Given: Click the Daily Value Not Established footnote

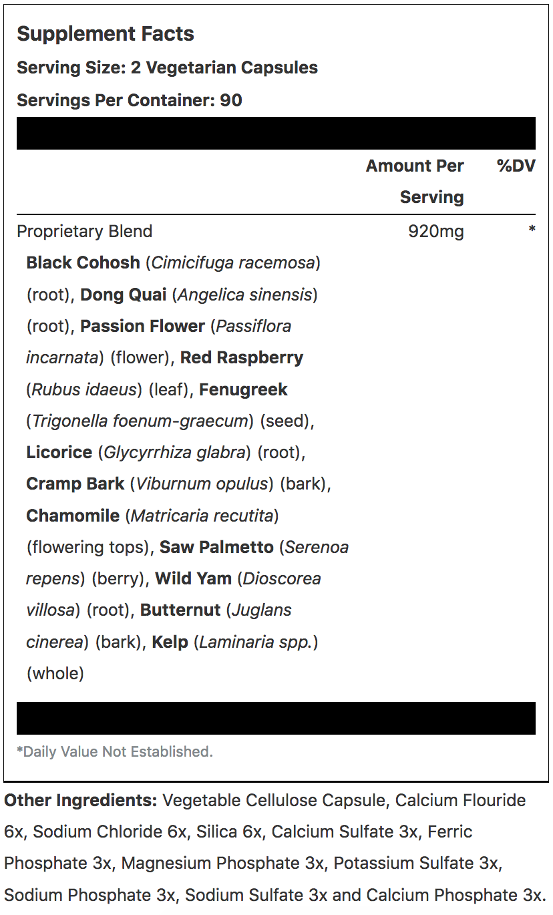Looking at the screenshot, I should point(115,751).
